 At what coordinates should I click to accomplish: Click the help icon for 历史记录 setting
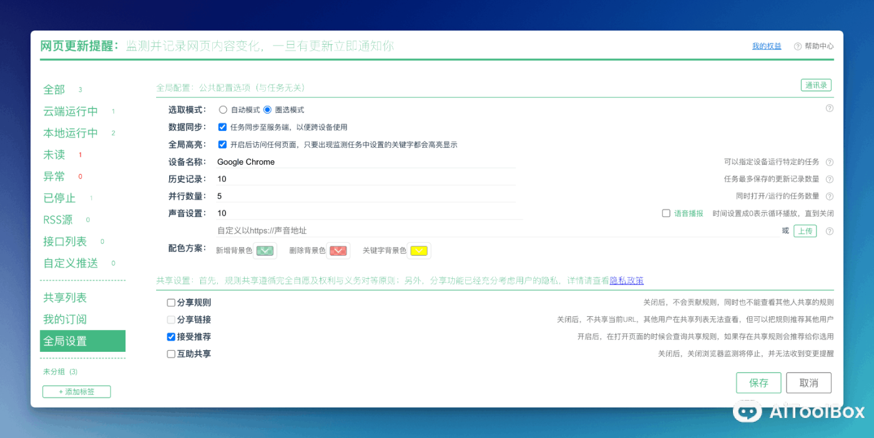tap(830, 179)
